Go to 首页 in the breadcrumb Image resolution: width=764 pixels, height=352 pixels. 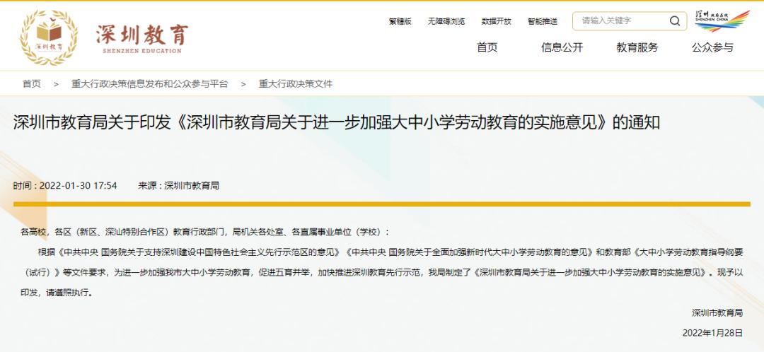pyautogui.click(x=32, y=83)
